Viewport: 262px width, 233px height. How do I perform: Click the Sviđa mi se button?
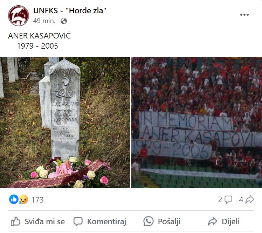(x=38, y=221)
